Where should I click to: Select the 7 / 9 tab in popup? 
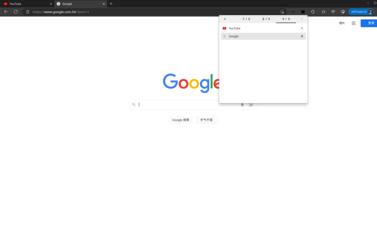click(246, 19)
